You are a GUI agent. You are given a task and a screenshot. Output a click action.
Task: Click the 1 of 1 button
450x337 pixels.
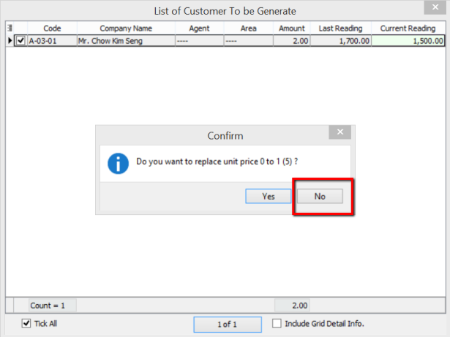[x=228, y=323]
